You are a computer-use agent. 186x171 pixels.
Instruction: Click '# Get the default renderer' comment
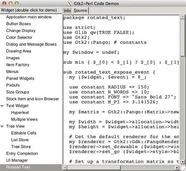(x=124, y=137)
